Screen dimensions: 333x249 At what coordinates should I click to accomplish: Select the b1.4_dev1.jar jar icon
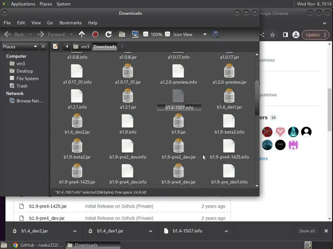click(229, 96)
